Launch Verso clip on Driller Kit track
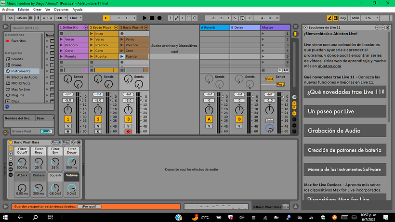This screenshot has height=222, width=395. coord(62,39)
